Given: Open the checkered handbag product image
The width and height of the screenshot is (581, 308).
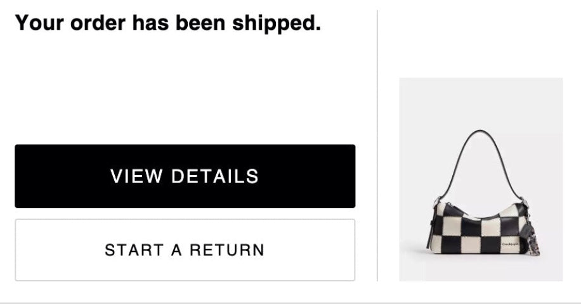Looking at the screenshot, I should [x=480, y=179].
